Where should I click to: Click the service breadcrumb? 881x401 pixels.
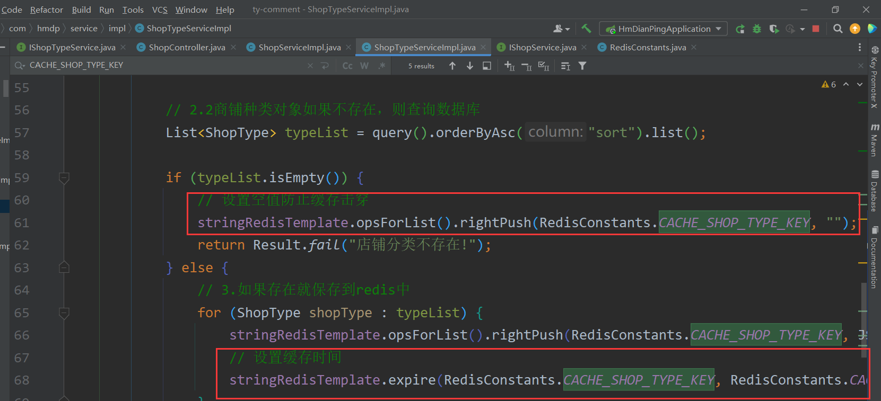[84, 29]
